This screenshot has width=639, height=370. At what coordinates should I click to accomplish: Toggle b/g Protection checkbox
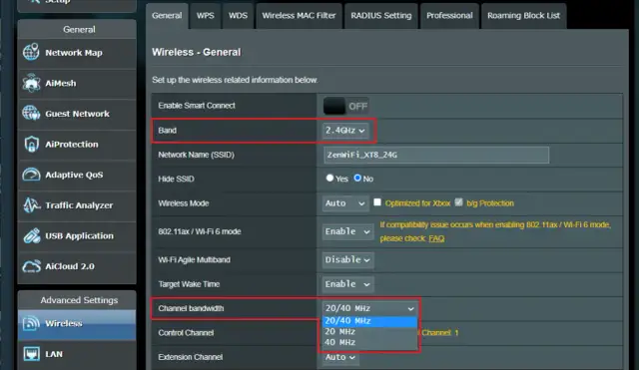(459, 202)
